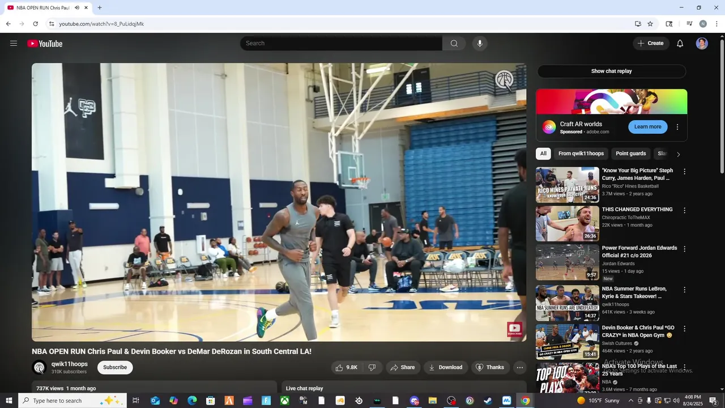Focus the YouTube search field
Image resolution: width=725 pixels, height=408 pixels.
pyautogui.click(x=341, y=44)
